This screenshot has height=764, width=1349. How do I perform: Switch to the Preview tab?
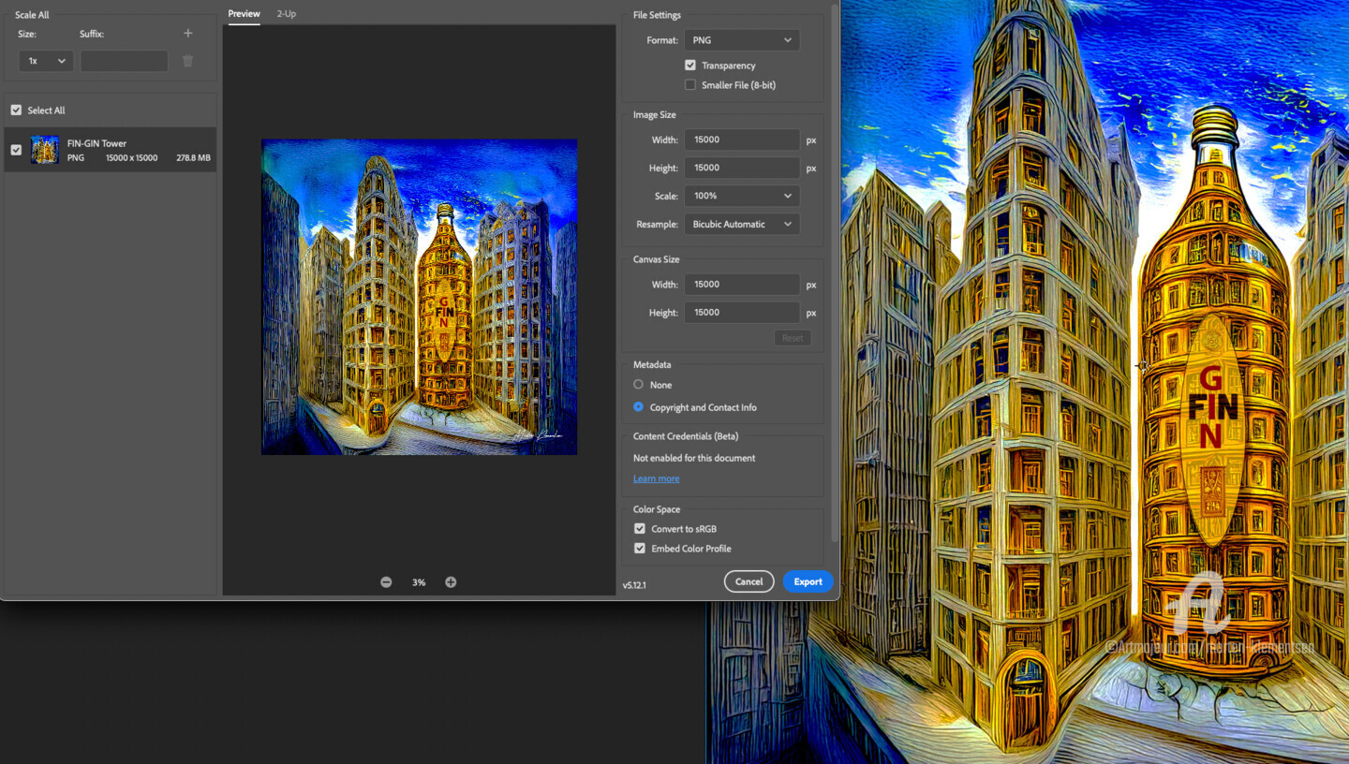(x=245, y=14)
